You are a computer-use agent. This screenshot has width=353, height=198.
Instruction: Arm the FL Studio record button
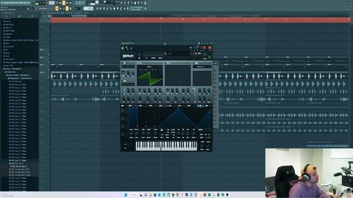click(x=47, y=3)
